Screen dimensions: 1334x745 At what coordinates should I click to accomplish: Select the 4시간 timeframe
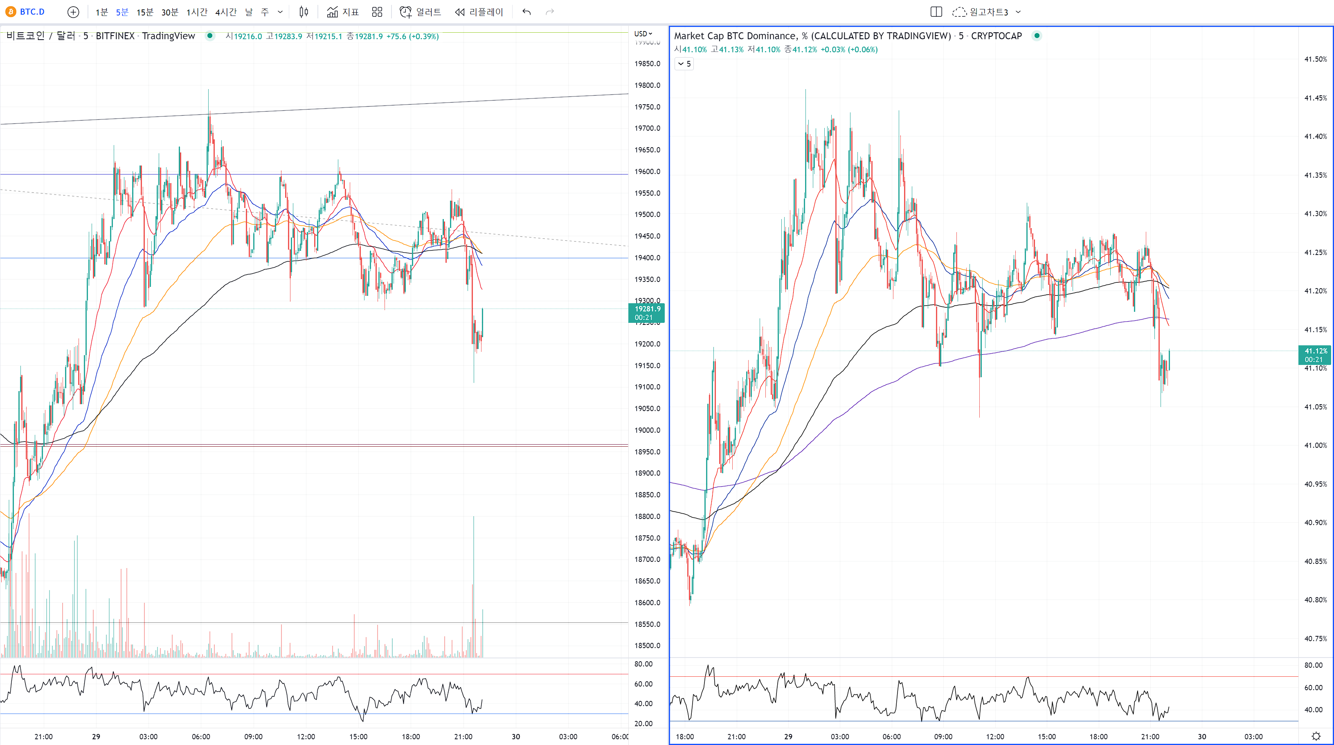pyautogui.click(x=226, y=12)
